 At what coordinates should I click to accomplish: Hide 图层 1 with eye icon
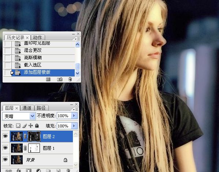point(5,148)
